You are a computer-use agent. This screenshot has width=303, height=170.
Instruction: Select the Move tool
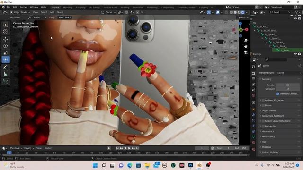[x=5, y=39]
